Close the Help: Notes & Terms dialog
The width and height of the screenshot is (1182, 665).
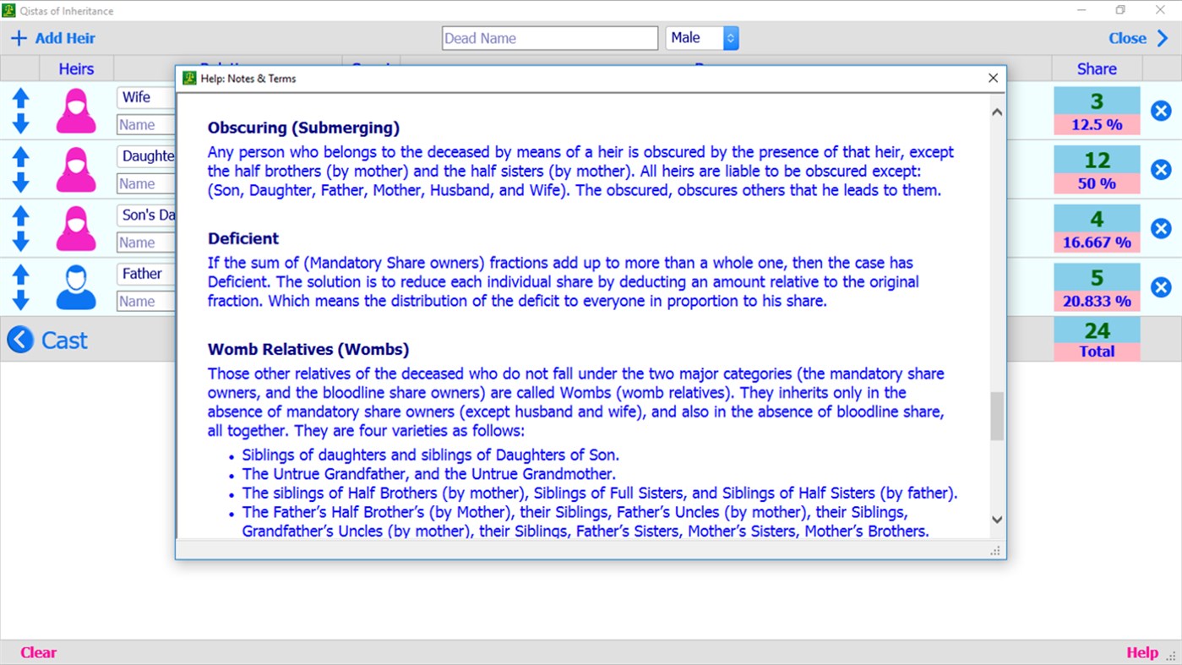coord(993,78)
